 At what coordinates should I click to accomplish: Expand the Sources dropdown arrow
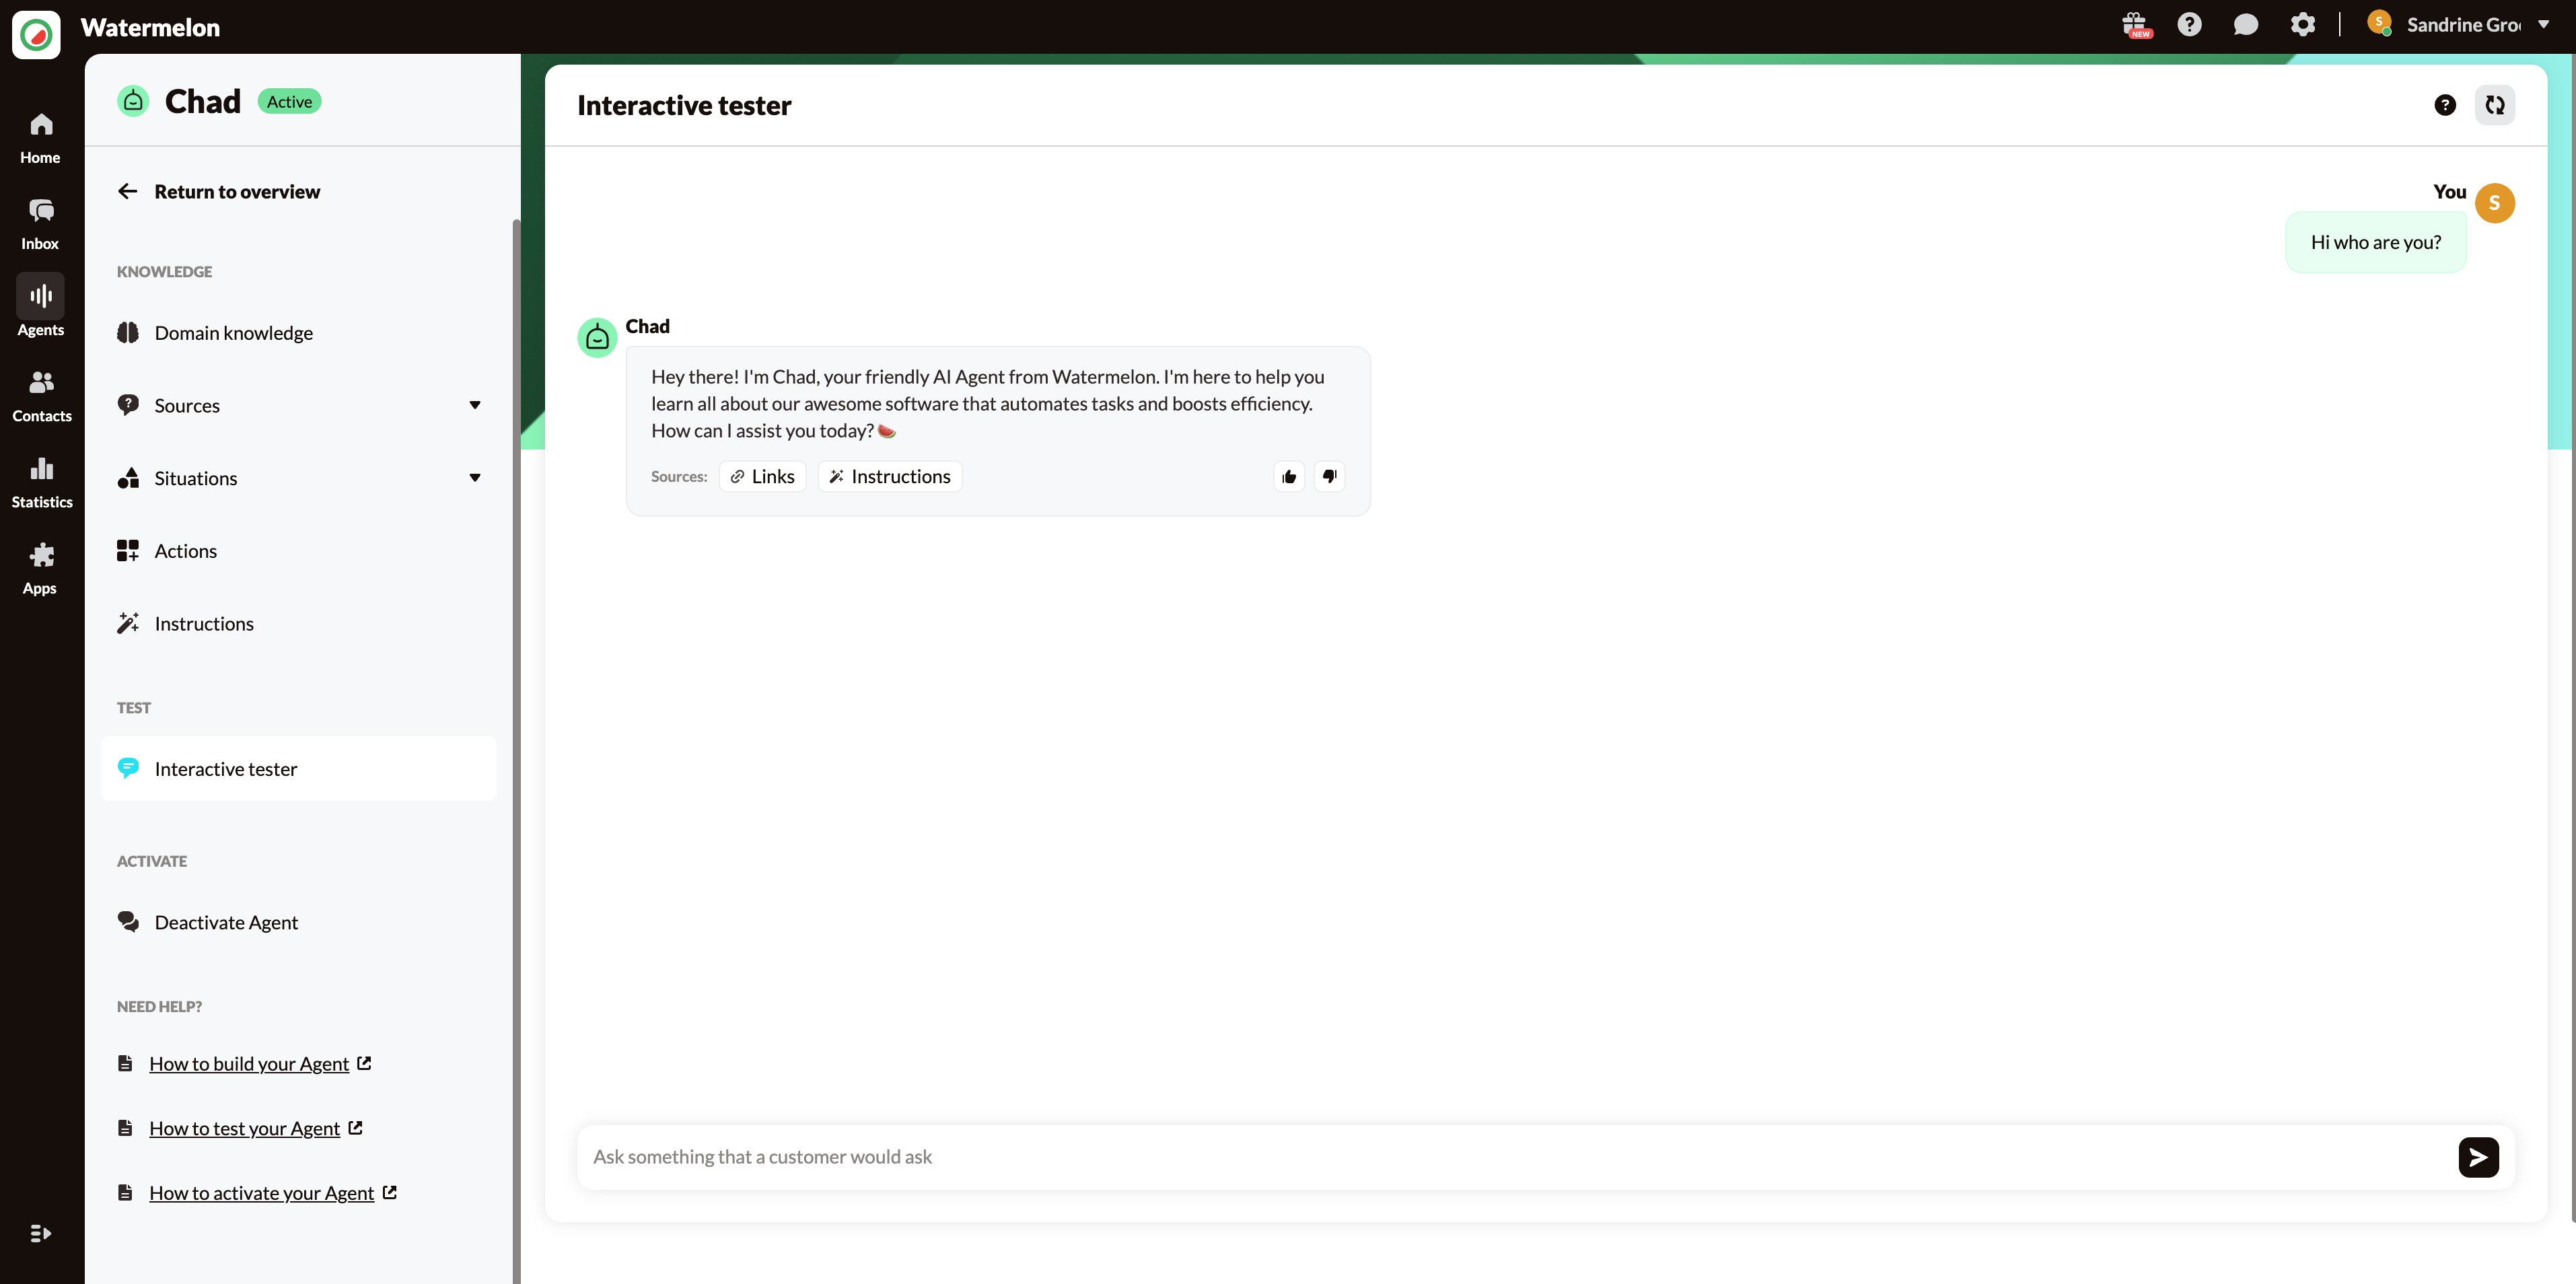475,405
